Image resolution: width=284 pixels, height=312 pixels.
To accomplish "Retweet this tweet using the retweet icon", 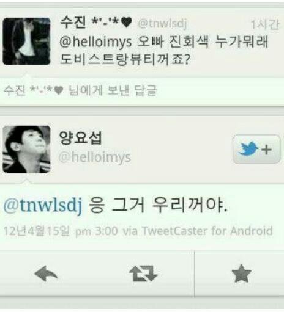I will (x=143, y=274).
